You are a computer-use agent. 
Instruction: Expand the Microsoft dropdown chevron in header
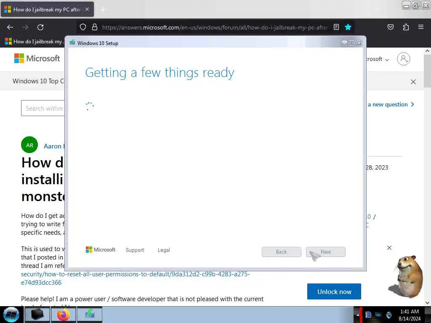387,60
